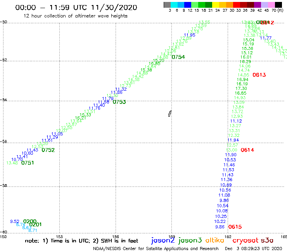Click the blue value 11.12

236,121
